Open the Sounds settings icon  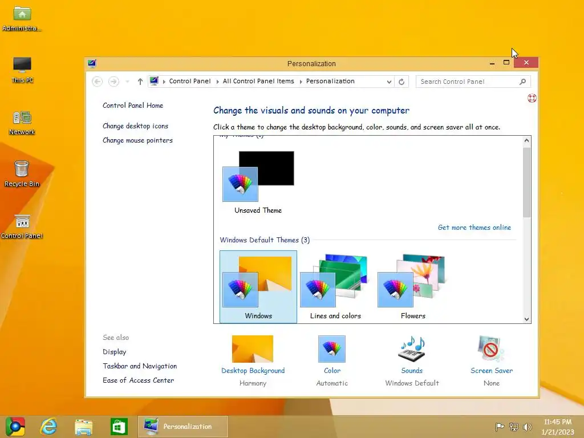click(x=412, y=348)
